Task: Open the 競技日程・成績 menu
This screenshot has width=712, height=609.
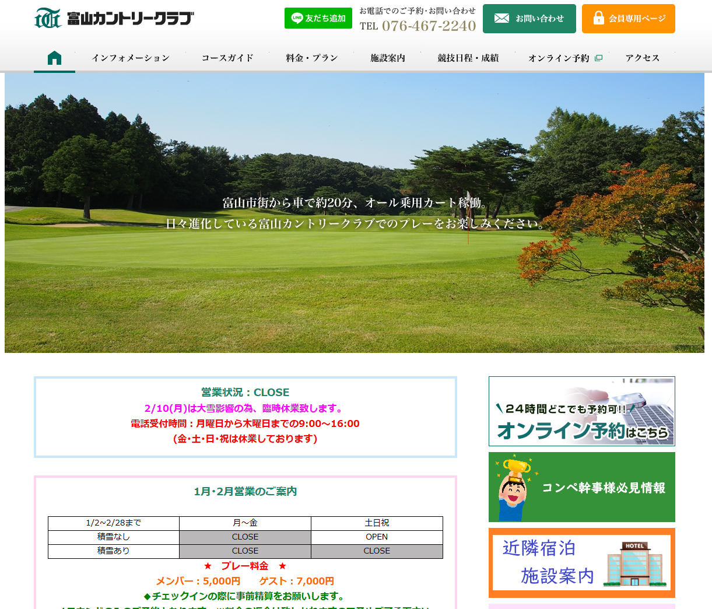Action: [x=468, y=58]
